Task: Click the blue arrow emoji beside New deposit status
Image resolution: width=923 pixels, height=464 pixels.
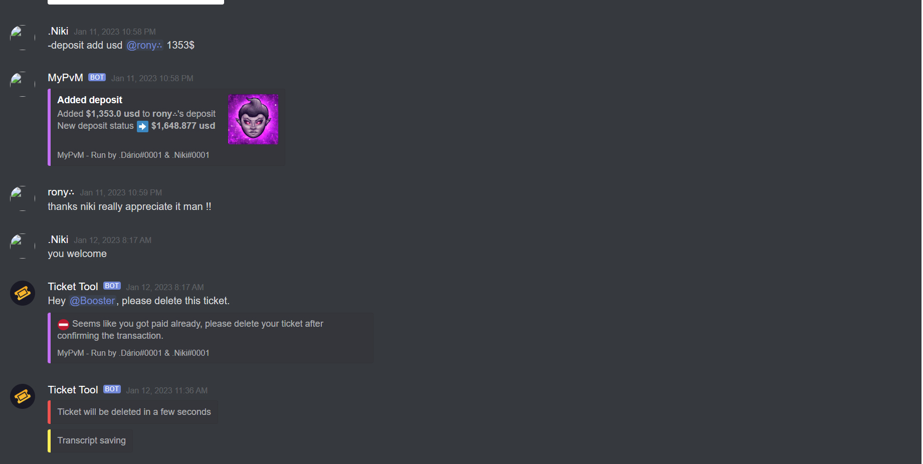Action: [x=143, y=126]
